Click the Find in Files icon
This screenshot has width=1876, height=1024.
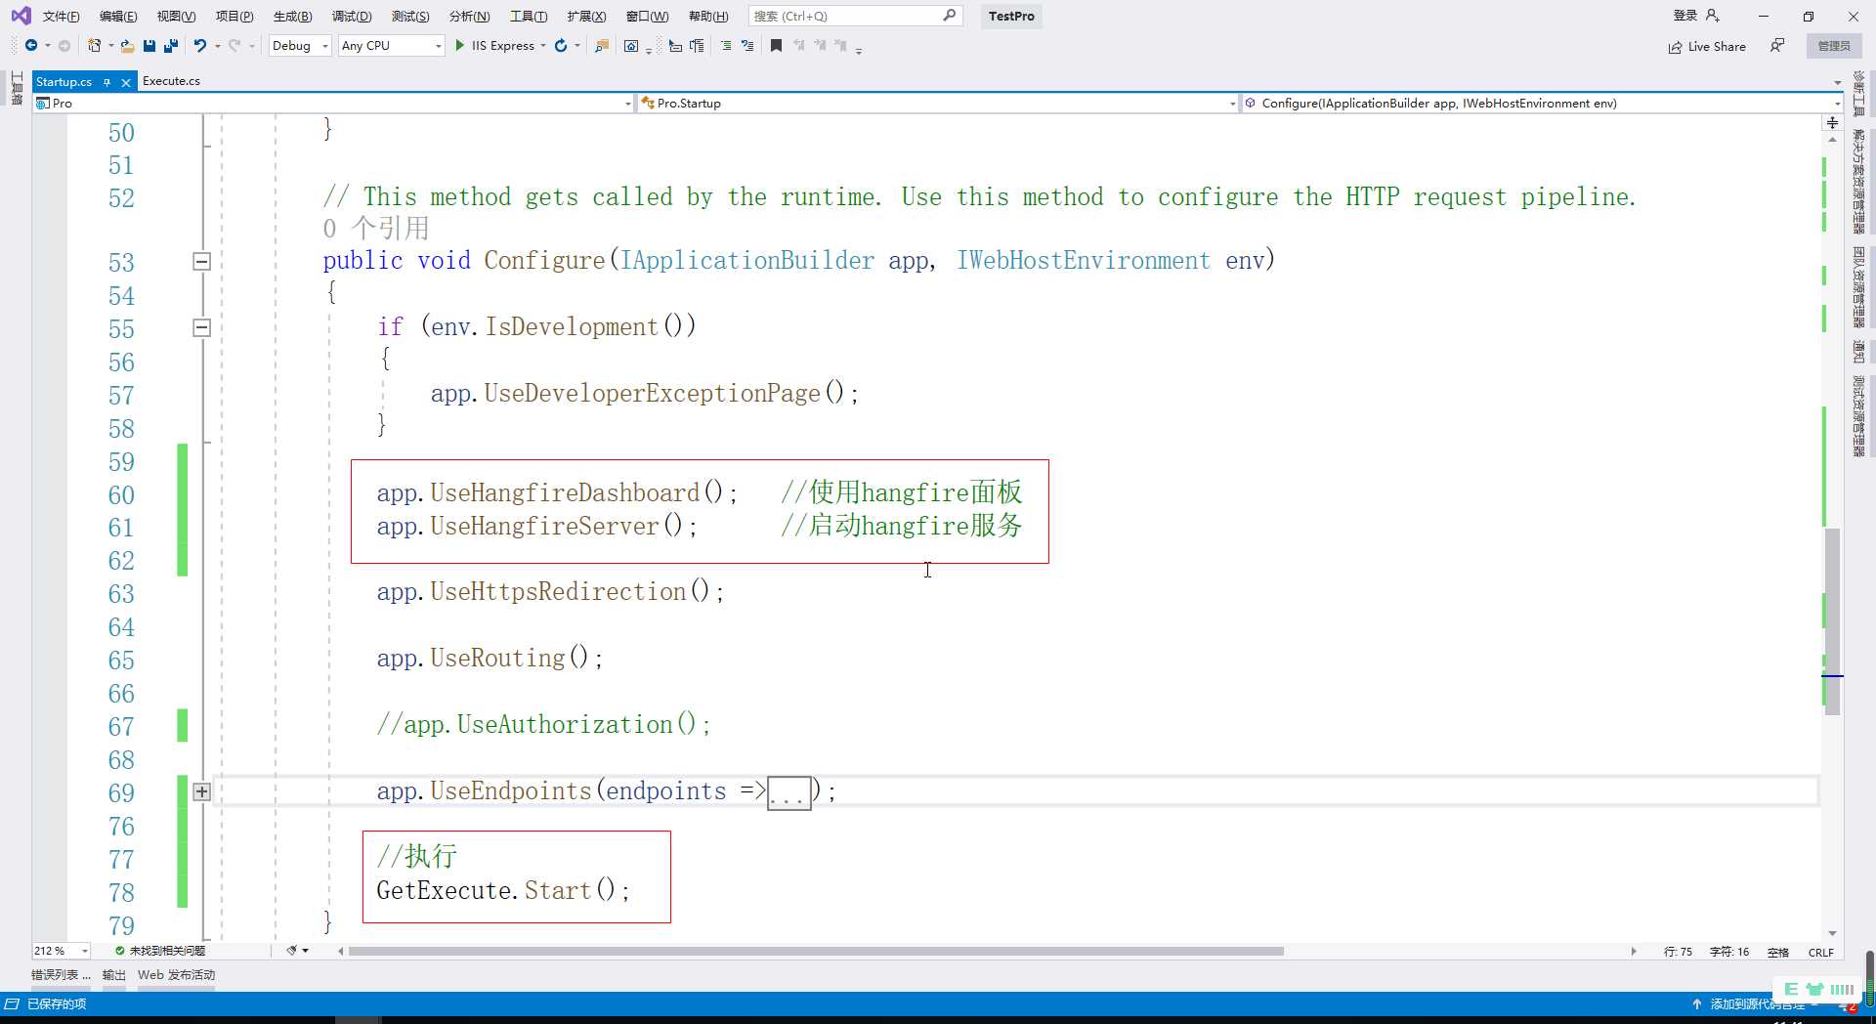point(602,46)
